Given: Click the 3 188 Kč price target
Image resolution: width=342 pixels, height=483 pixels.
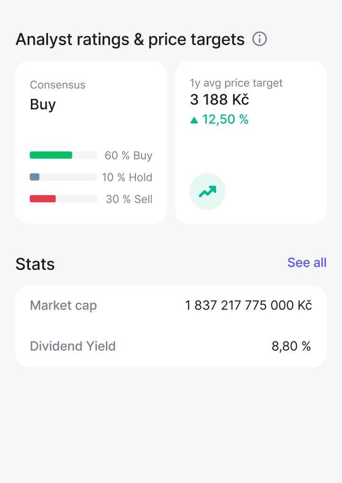Looking at the screenshot, I should [219, 99].
